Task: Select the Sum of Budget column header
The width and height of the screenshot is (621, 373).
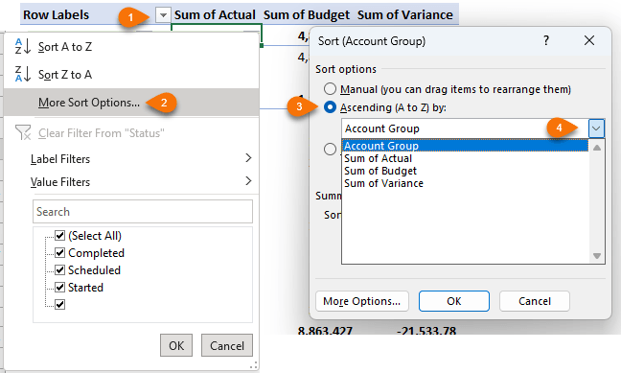Action: pos(307,15)
